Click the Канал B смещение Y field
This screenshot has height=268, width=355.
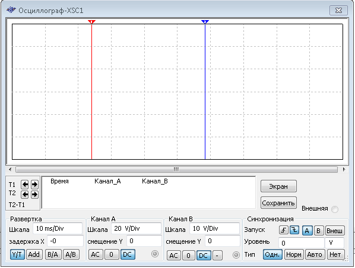click(223, 241)
